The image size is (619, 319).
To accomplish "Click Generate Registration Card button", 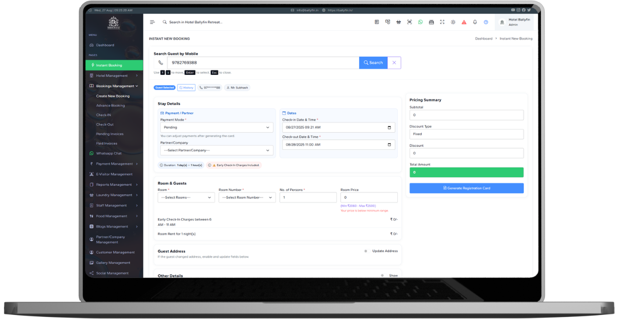I will [x=466, y=188].
